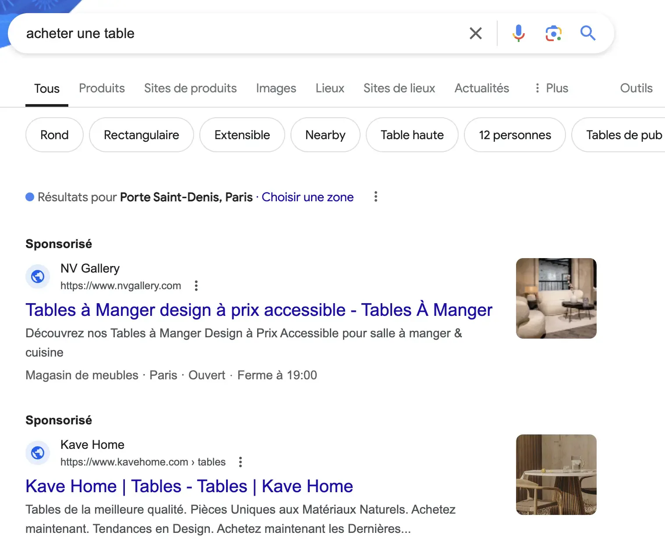
Task: Choose the Extensible filter chip
Action: tap(242, 135)
